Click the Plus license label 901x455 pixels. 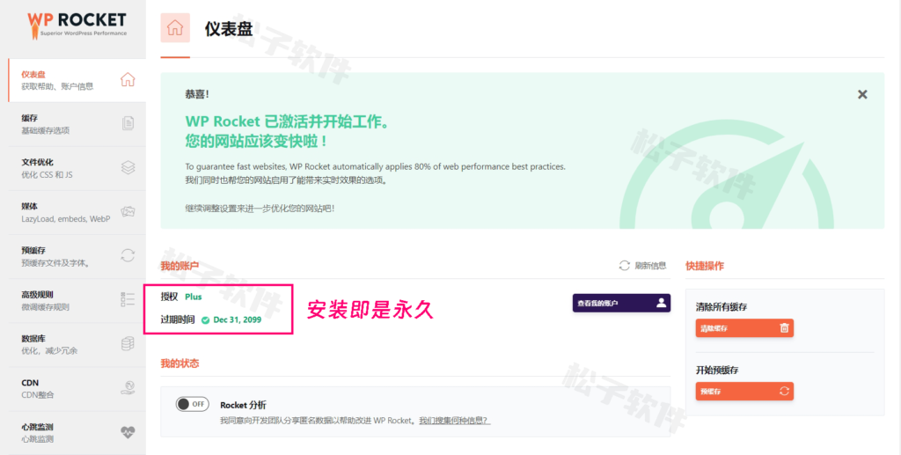(x=193, y=297)
